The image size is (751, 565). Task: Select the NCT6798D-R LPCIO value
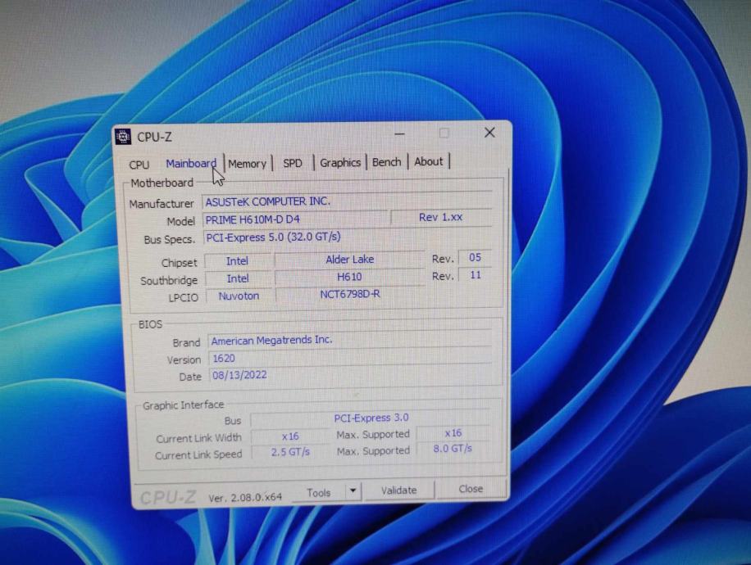pyautogui.click(x=350, y=294)
